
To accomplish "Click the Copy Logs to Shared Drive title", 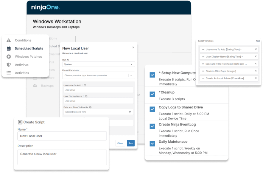I will (x=181, y=107).
